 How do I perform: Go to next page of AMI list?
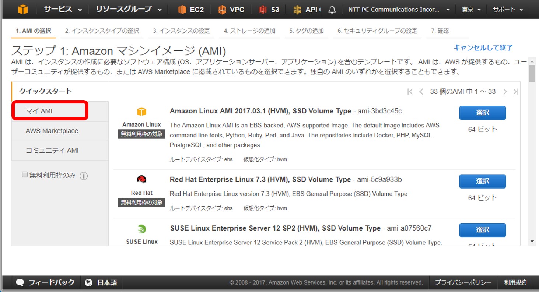click(x=505, y=92)
